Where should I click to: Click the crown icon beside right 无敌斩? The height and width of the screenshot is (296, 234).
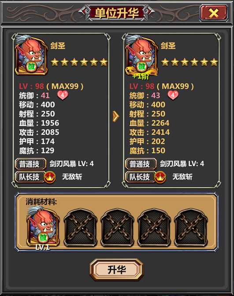tap(160, 177)
